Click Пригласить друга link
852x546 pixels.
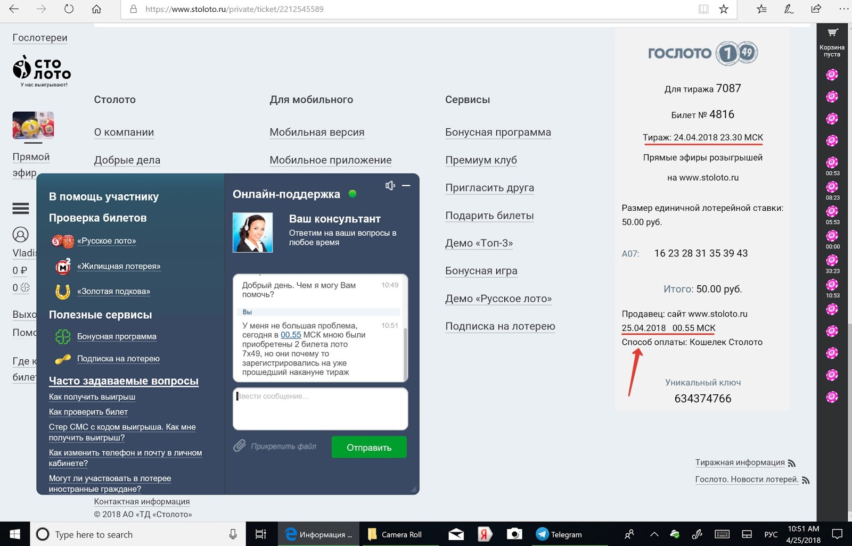click(489, 187)
